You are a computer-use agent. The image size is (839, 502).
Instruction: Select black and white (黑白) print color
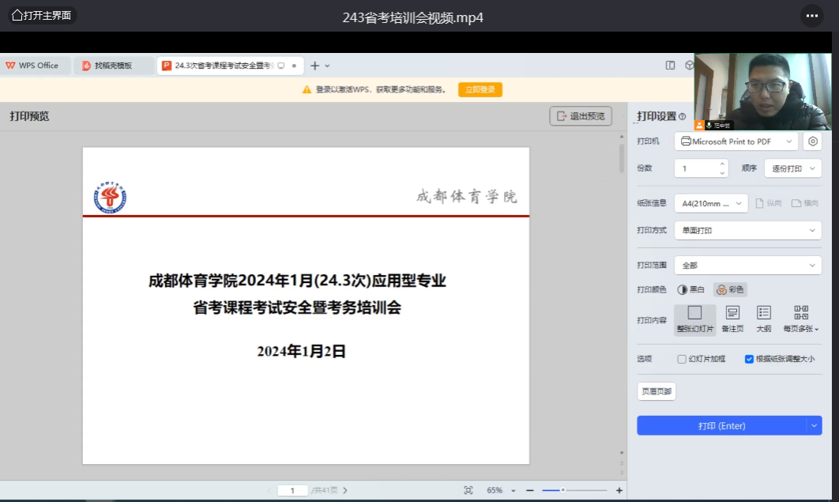pos(690,290)
